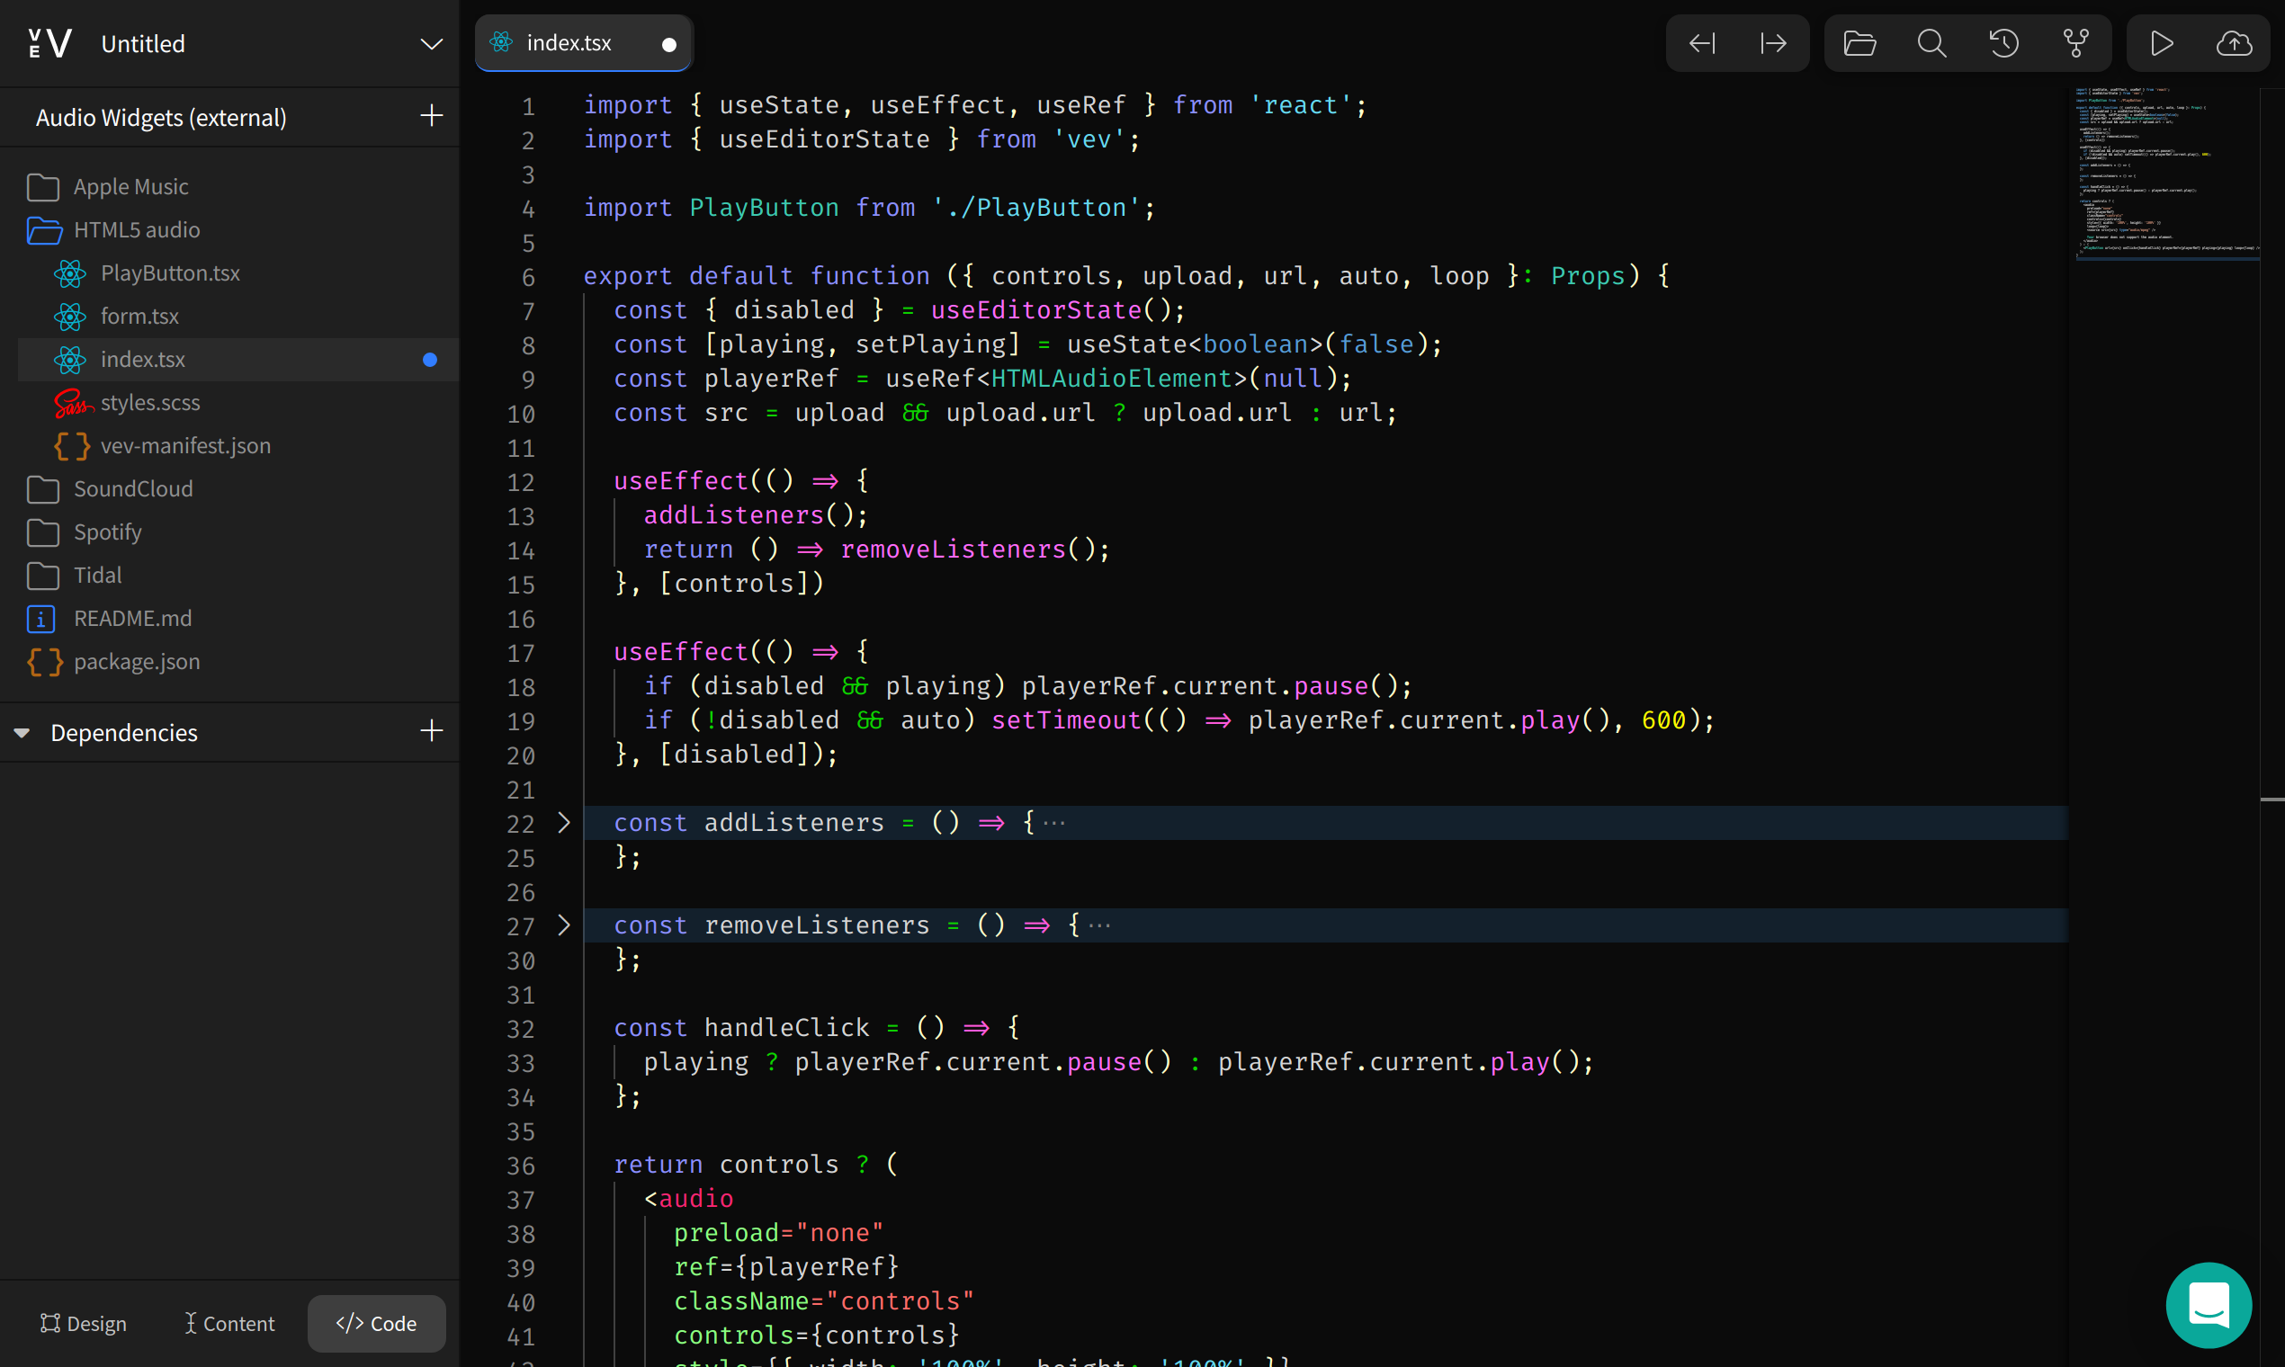This screenshot has height=1367, width=2285.
Task: Switch to the Design tab
Action: click(x=84, y=1324)
